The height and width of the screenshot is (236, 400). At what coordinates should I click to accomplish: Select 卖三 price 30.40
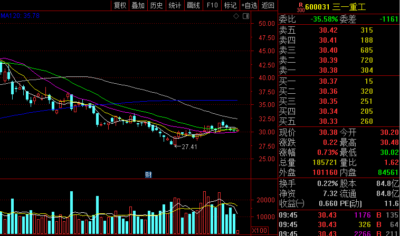coord(328,50)
